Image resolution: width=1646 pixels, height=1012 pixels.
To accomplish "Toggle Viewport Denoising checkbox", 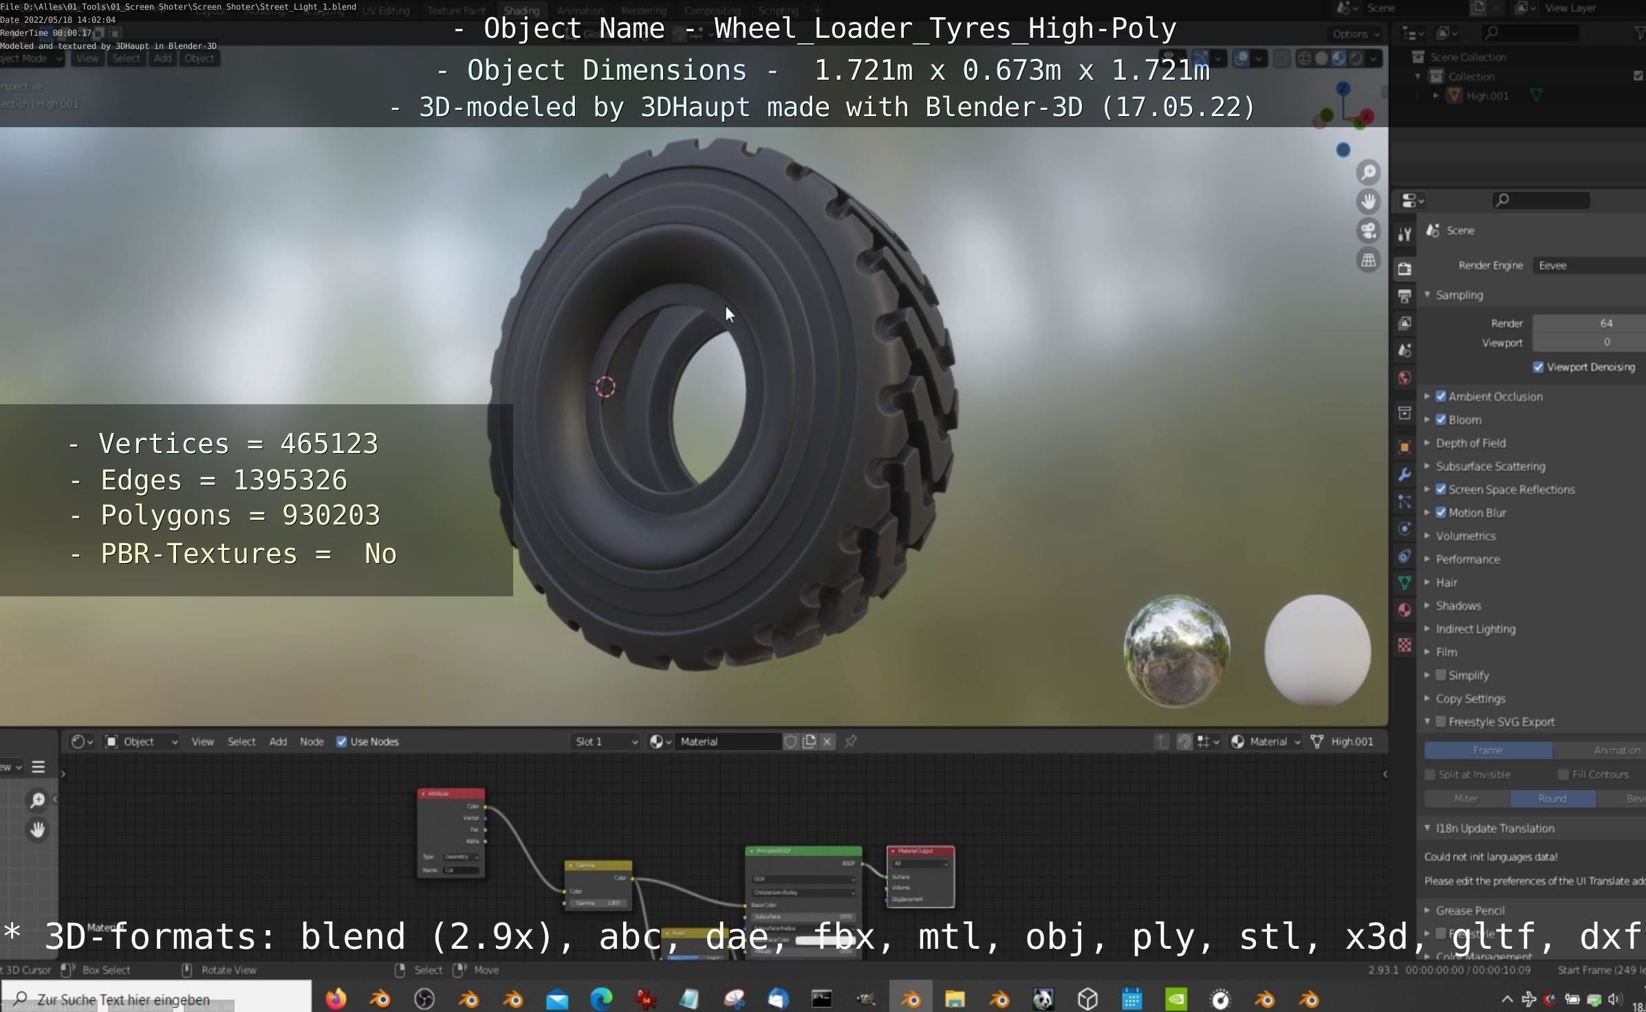I will pos(1538,367).
